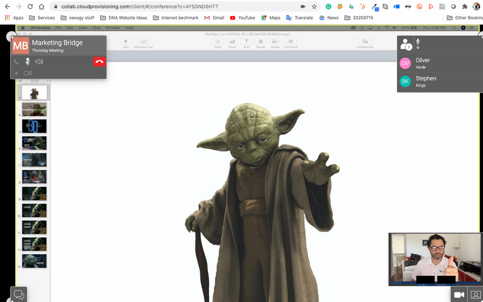
Task: Hang up with the red end-call button
Action: [x=99, y=61]
